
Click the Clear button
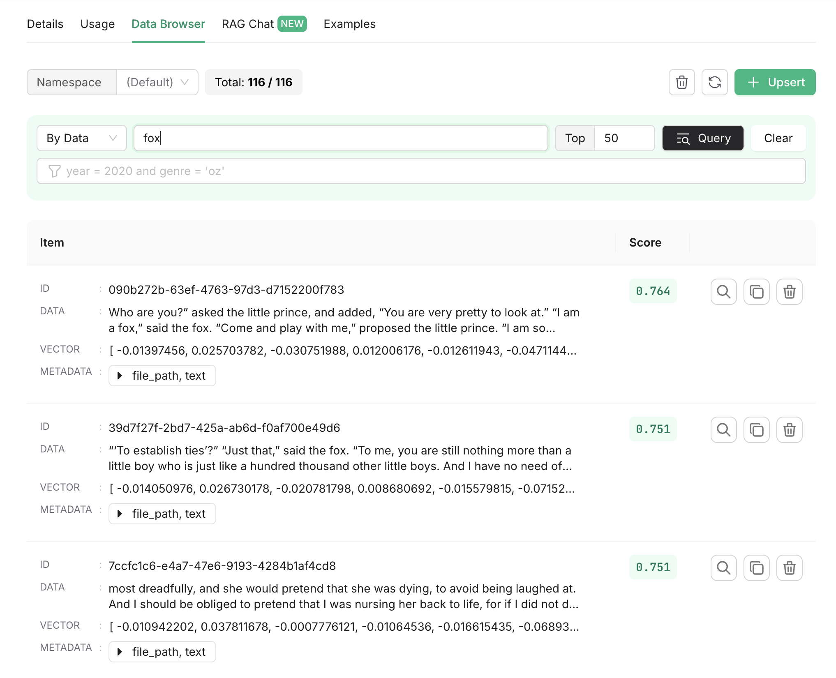[x=778, y=138]
